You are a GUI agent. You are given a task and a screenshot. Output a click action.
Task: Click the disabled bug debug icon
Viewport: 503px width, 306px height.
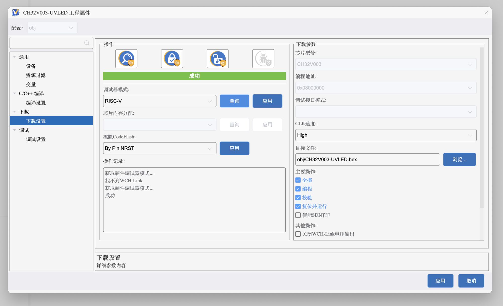click(263, 59)
